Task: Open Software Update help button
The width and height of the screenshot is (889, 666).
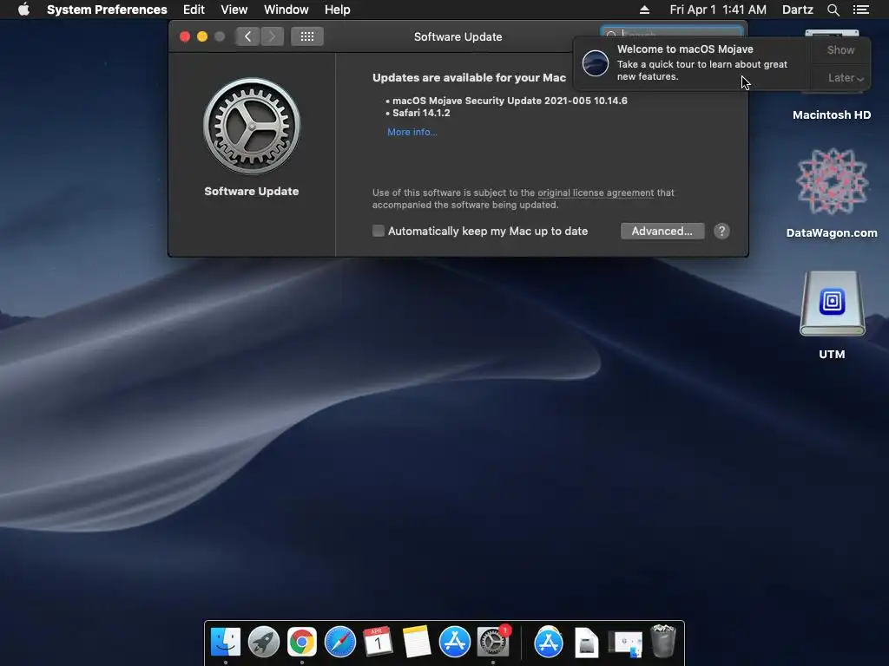Action: pos(721,231)
